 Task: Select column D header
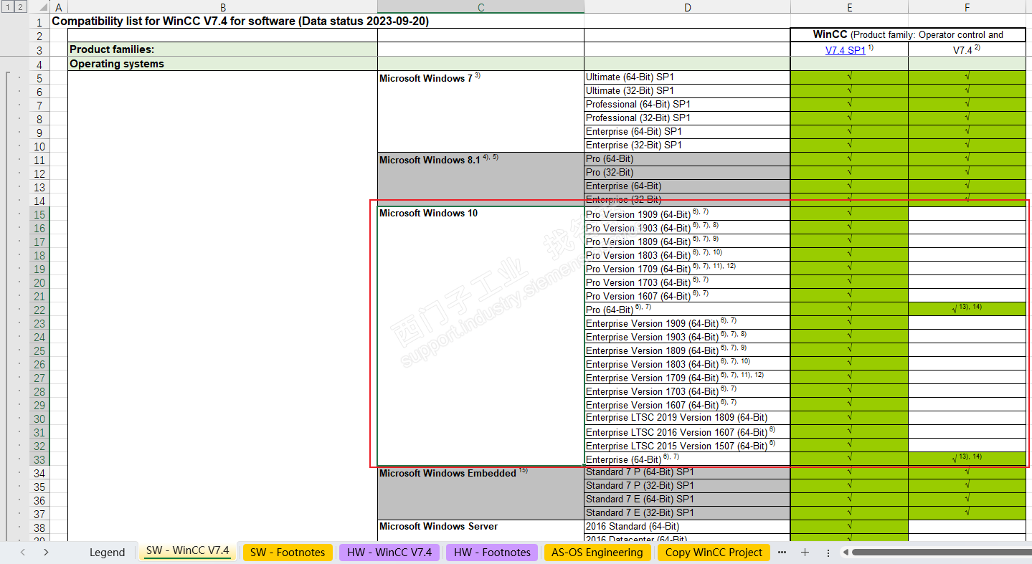coord(687,7)
